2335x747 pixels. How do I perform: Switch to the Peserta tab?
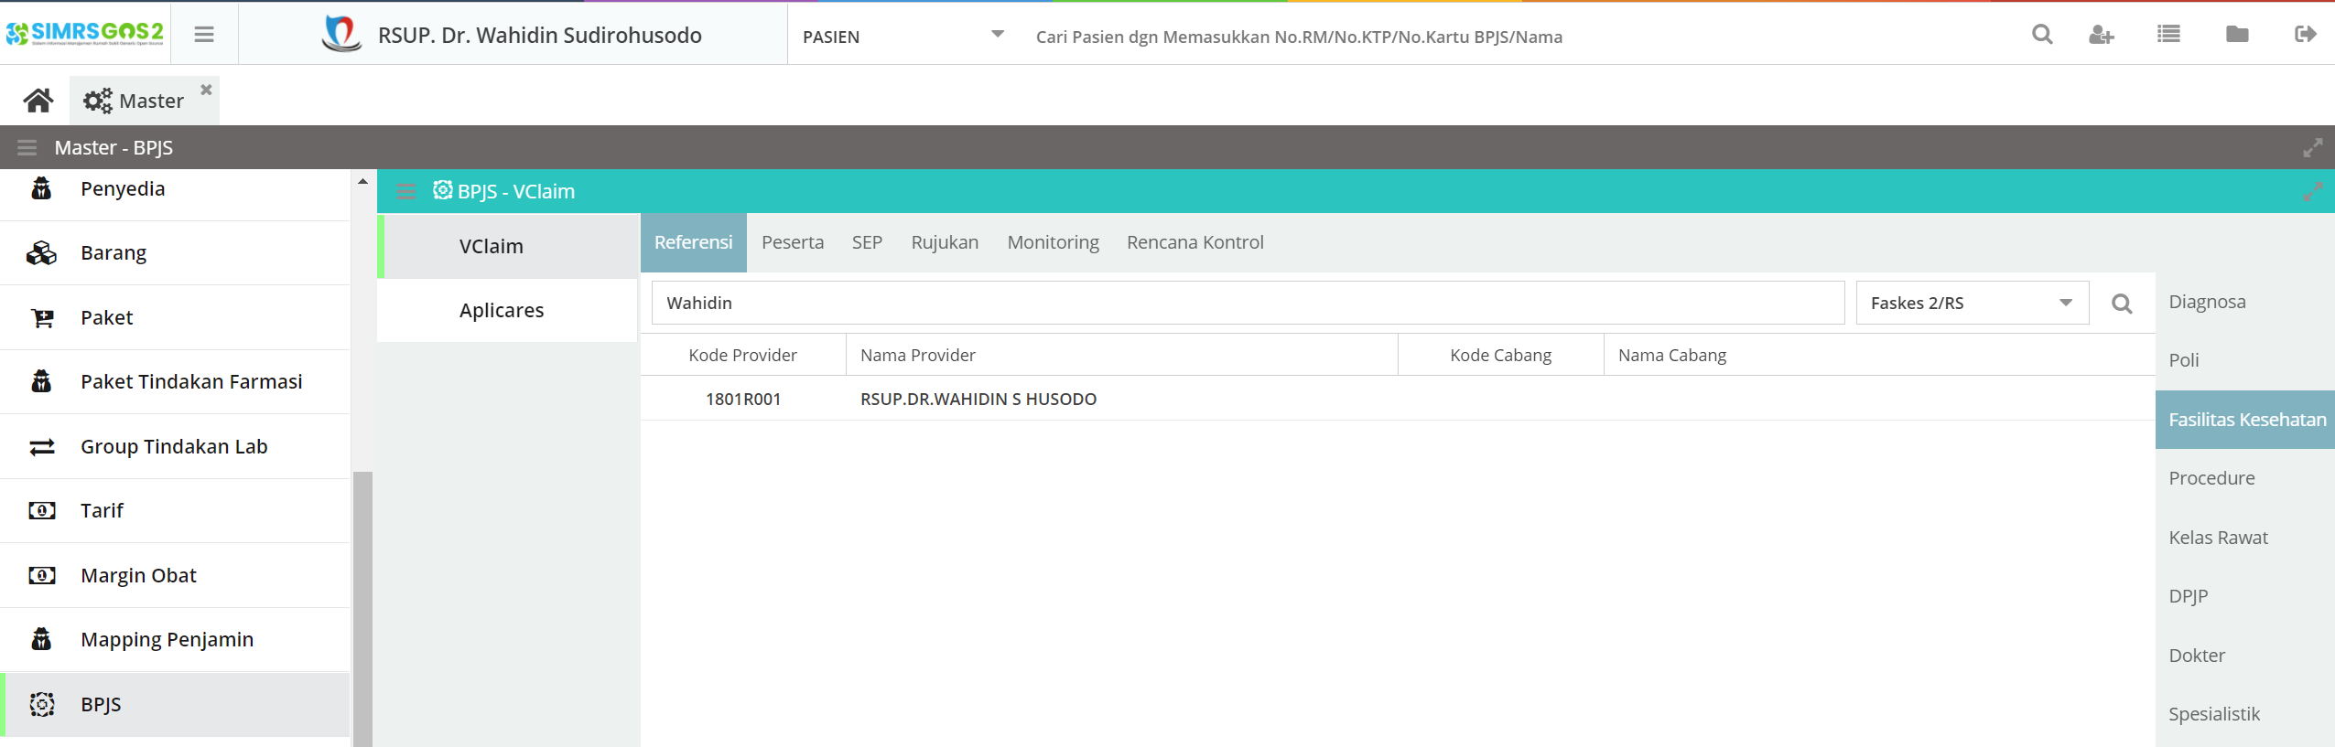tap(792, 242)
